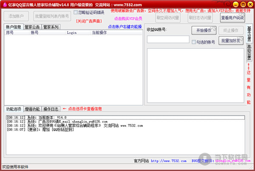Viewport: 255px width, 171px height.
Task: Click the 刷空间访问量 button
Action: pos(168,18)
